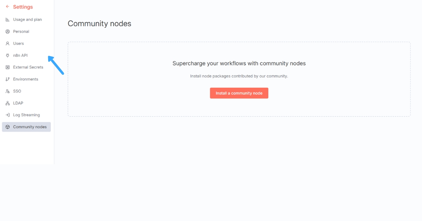Screen dimensions: 422x221
Task: Select the External Secrets icon
Action: [x=8, y=67]
